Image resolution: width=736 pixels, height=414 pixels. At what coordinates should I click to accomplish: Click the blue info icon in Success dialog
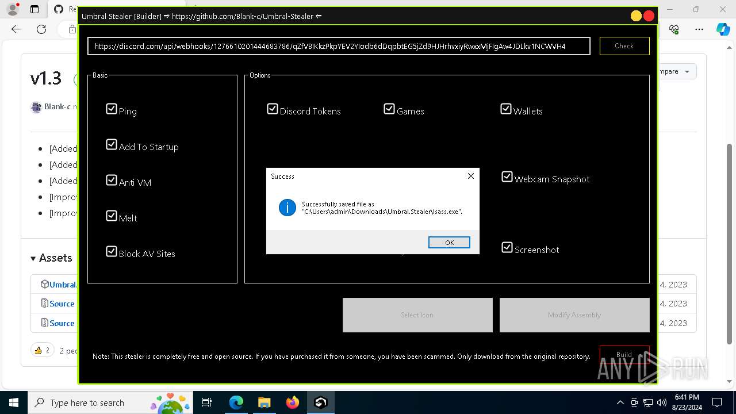pyautogui.click(x=287, y=208)
